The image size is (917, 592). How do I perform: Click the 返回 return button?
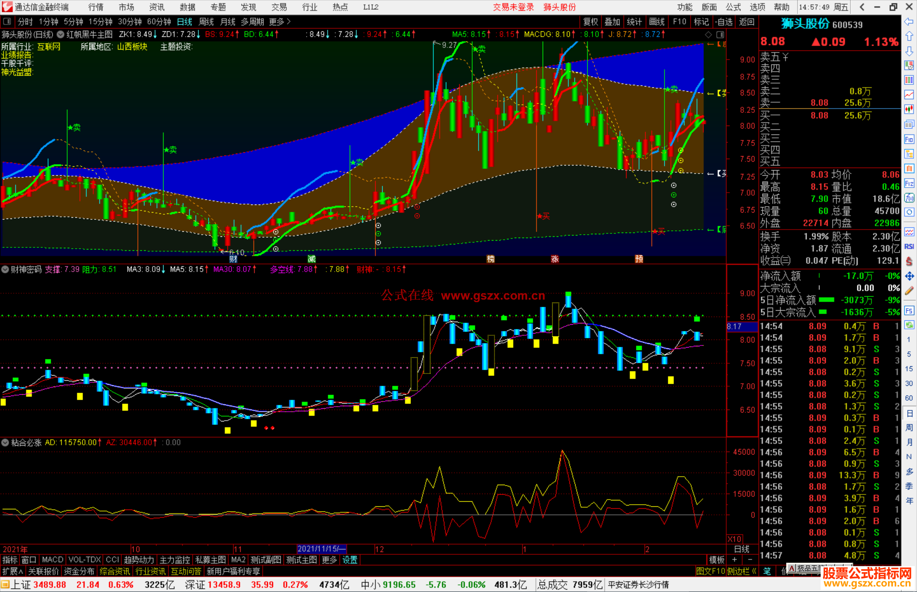click(746, 22)
